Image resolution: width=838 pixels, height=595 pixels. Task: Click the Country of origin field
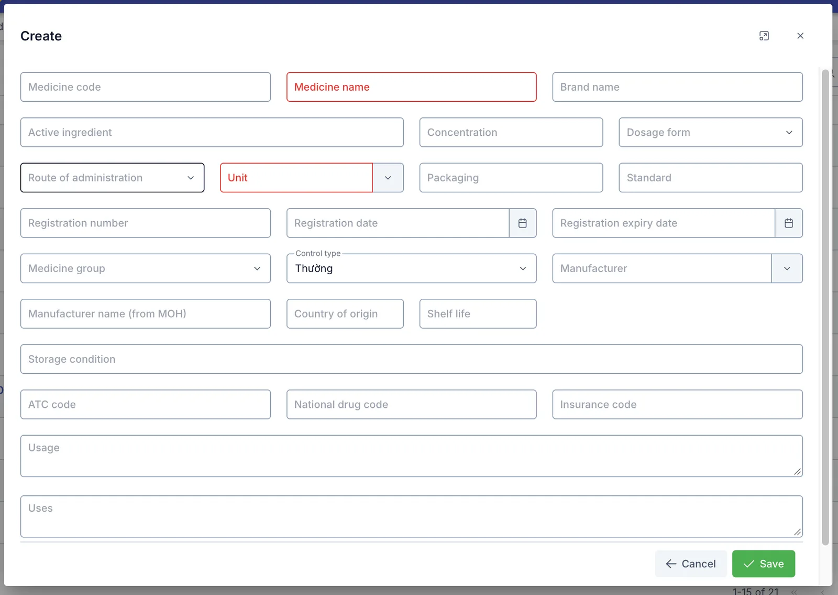click(345, 314)
